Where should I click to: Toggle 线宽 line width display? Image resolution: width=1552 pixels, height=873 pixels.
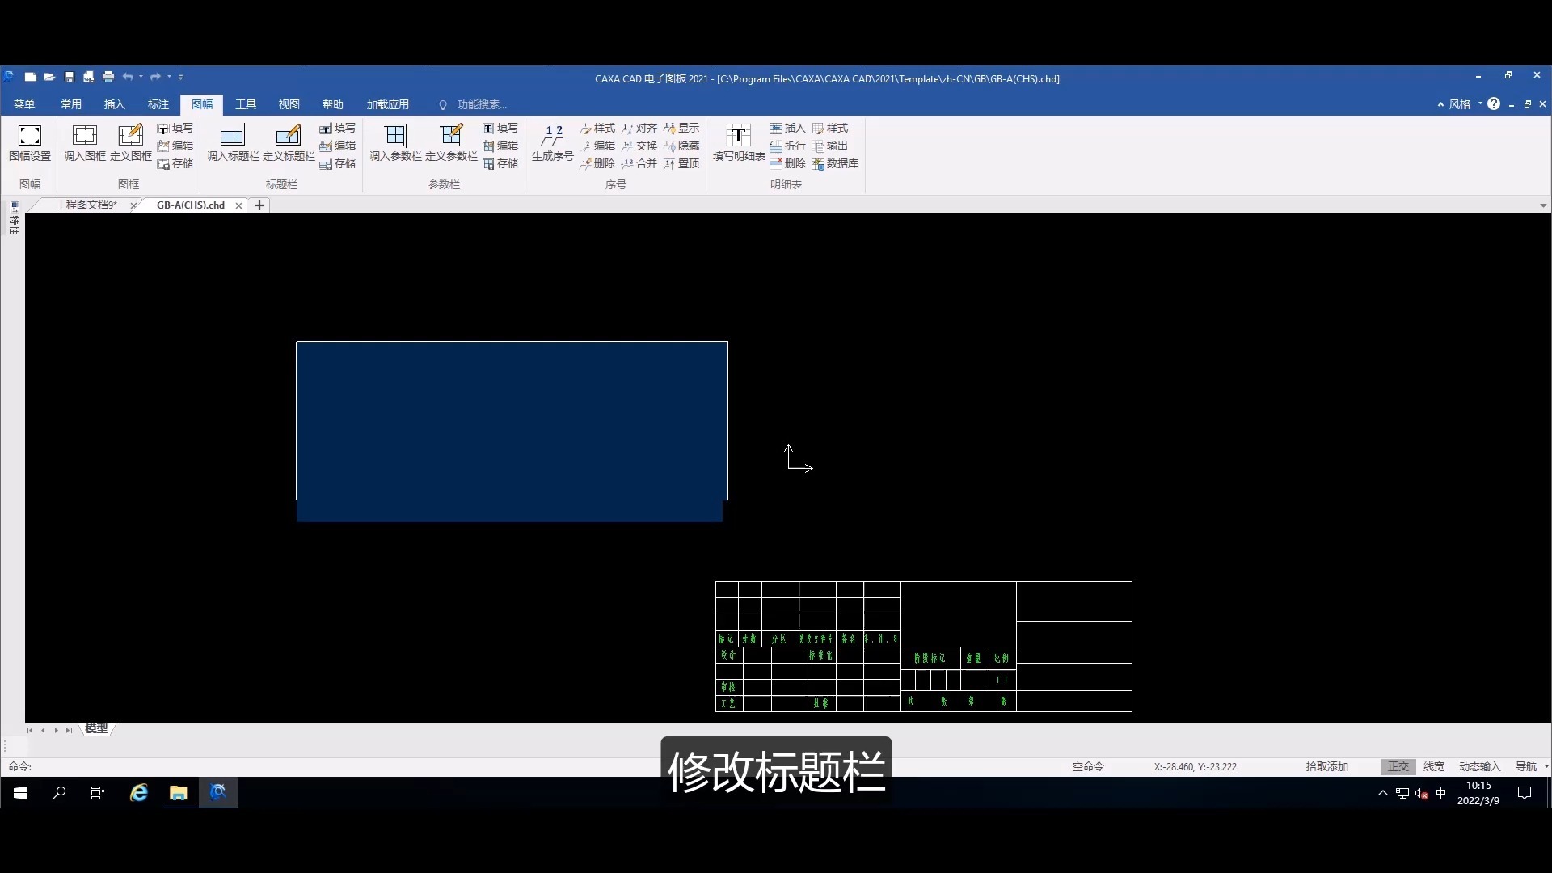click(1433, 766)
